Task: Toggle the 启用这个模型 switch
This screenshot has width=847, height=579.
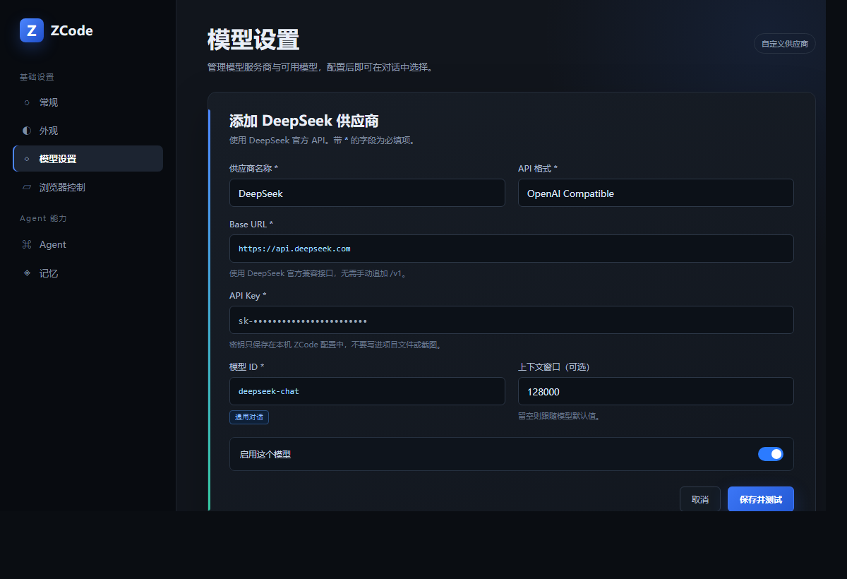Action: 771,454
